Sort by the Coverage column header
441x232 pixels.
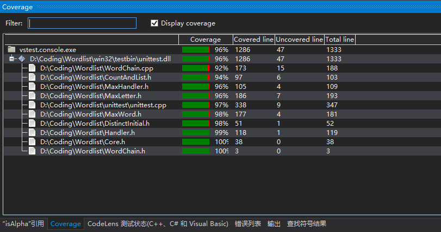click(206, 40)
